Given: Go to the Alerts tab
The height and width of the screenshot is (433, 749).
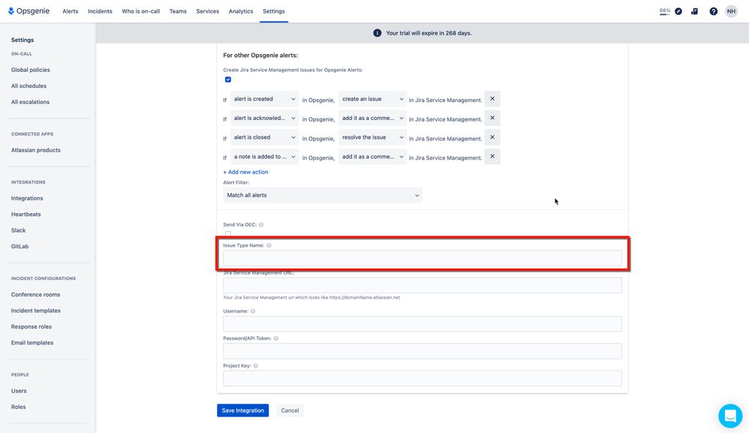Looking at the screenshot, I should (71, 11).
